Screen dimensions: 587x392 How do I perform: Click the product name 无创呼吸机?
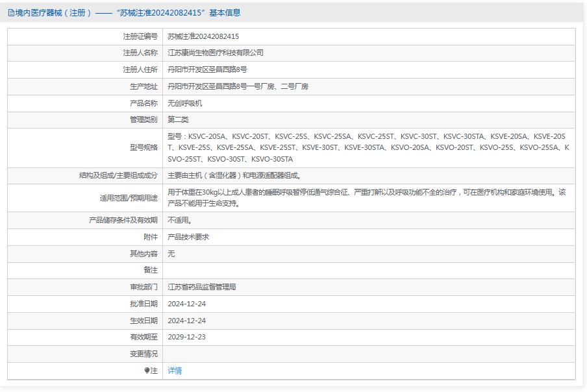pos(185,103)
